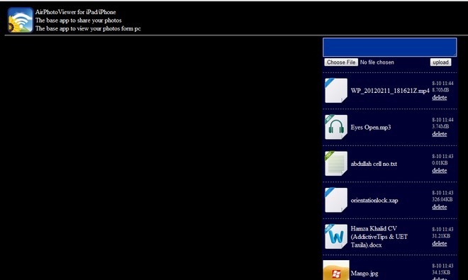
Task: Click the 'AirPhotoViewer for iPad/iPhone' title text
Action: [75, 12]
